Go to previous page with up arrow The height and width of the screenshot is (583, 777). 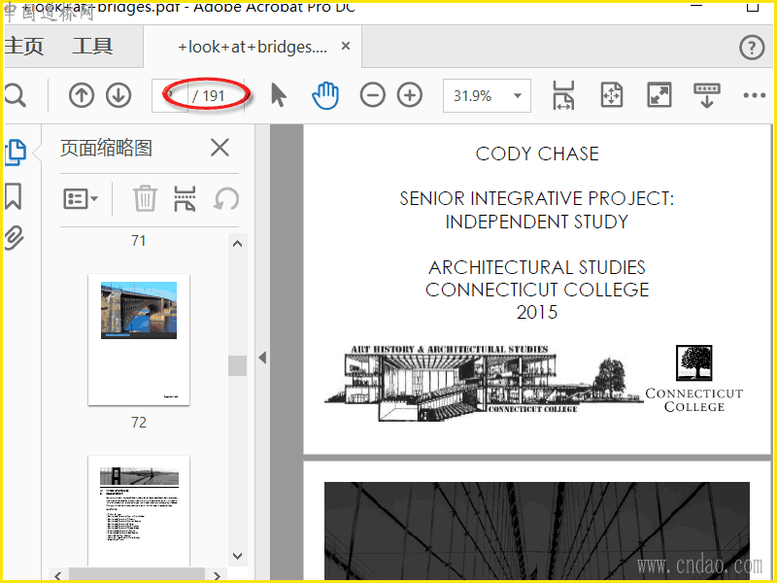click(x=82, y=95)
